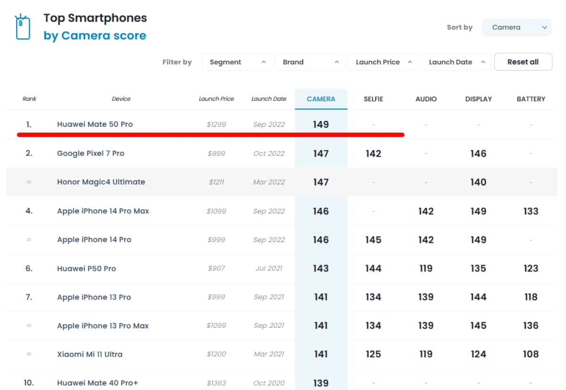
Task: Open Apple iPhone 14 Pro Max entry
Action: coord(103,211)
